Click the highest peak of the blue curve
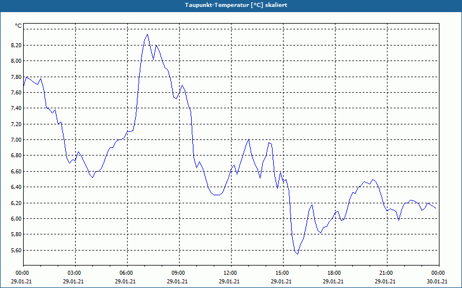This screenshot has height=288, width=462. tap(147, 35)
